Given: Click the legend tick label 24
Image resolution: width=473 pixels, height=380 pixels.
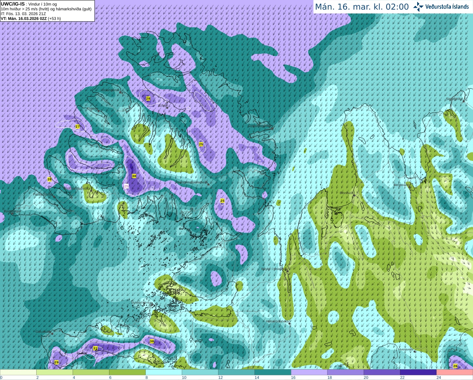Looking at the screenshot, I should [x=439, y=377].
